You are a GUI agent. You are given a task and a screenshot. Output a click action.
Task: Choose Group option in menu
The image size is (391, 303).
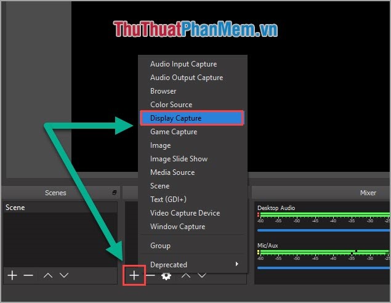(x=193, y=245)
